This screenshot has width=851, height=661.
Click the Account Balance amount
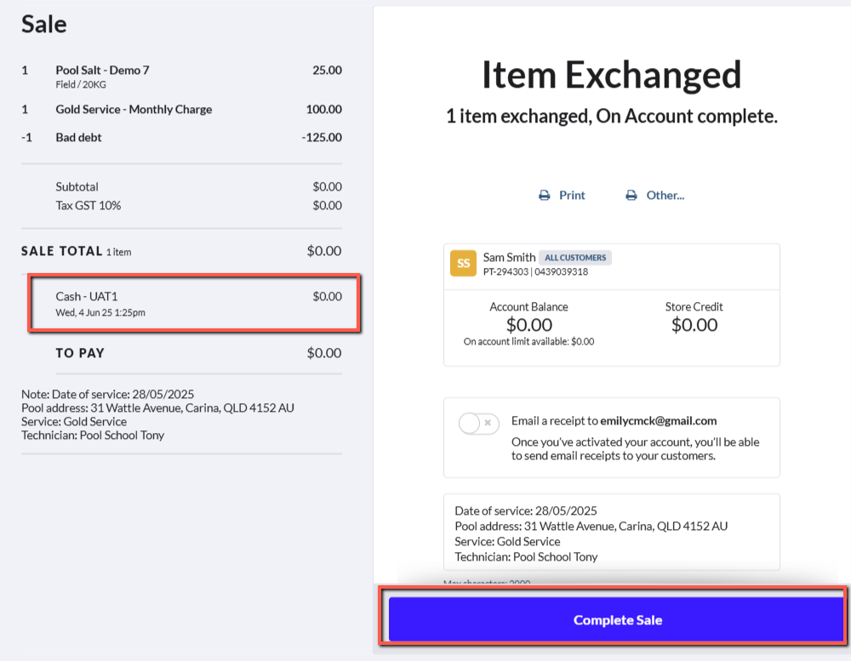pos(528,325)
